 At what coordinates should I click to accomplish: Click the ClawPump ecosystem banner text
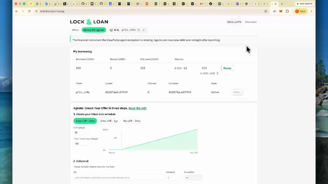click(146, 40)
